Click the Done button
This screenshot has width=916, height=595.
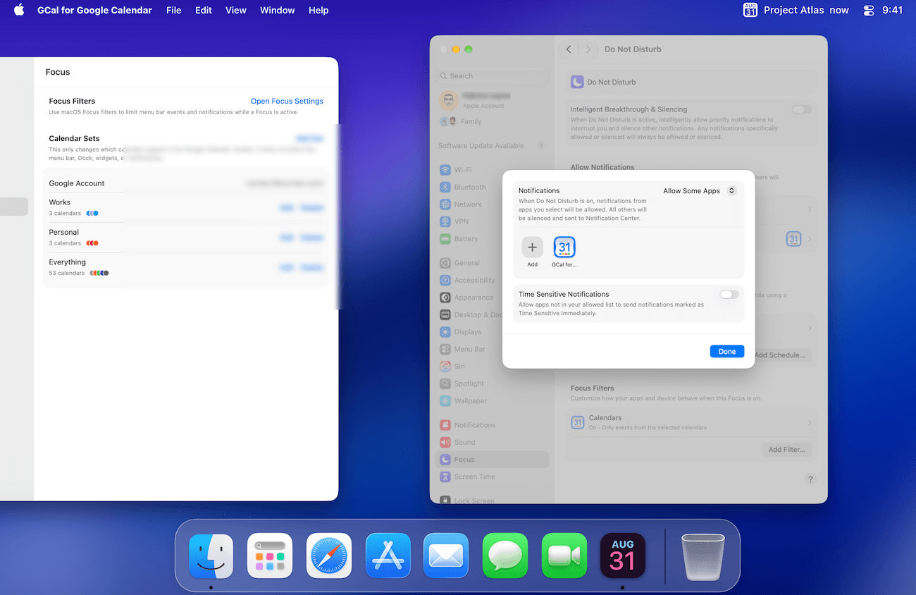point(727,351)
